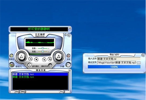The width and height of the screenshot is (146, 100).
Task: Click 删除 to remove playlist item
Action: (23, 92)
